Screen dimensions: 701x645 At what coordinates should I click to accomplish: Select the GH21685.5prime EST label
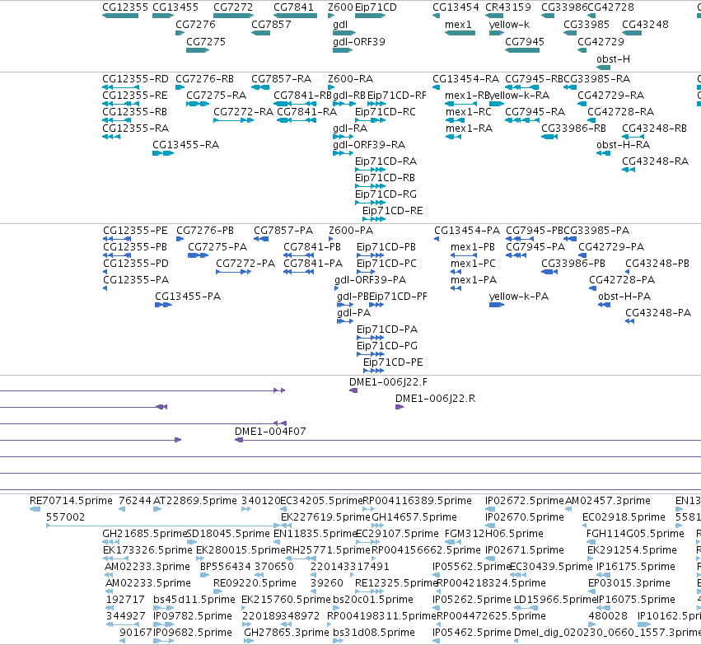click(144, 534)
